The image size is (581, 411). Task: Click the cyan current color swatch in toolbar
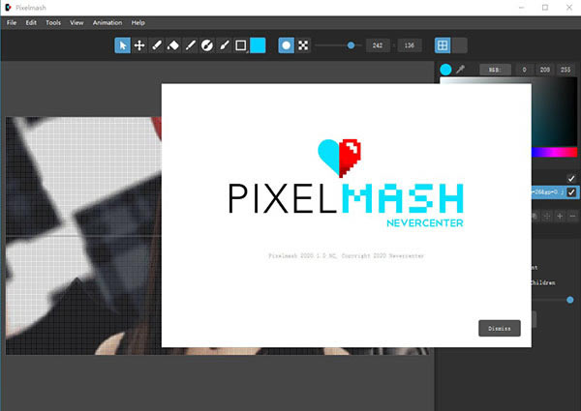pyautogui.click(x=258, y=45)
